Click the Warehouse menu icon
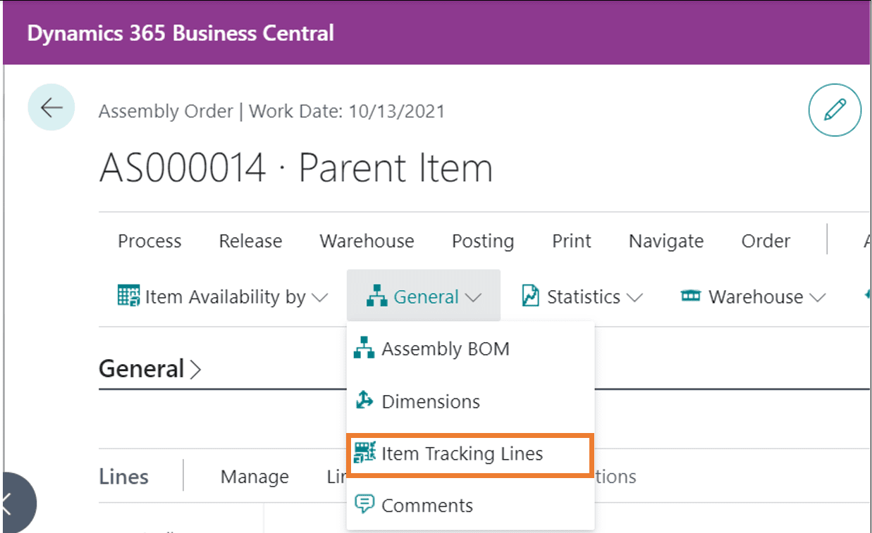 [x=690, y=296]
